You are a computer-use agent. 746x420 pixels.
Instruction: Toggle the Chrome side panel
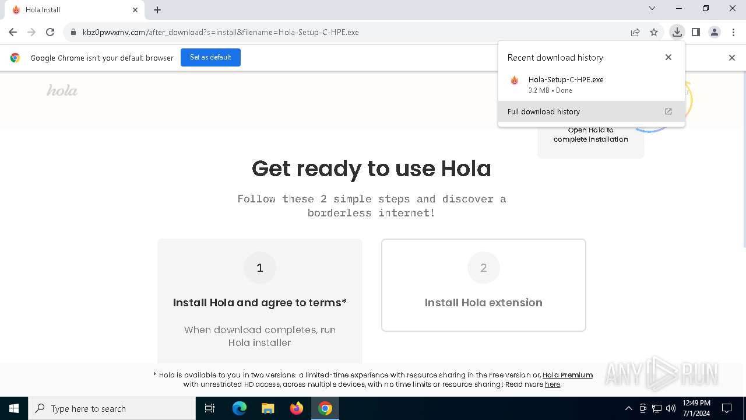[696, 32]
